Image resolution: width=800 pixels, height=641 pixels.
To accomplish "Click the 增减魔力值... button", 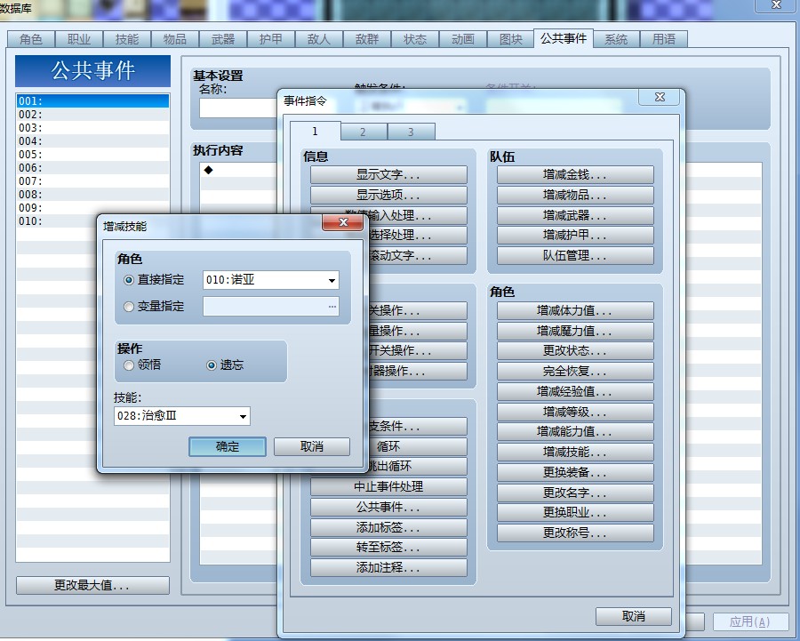I will [575, 331].
